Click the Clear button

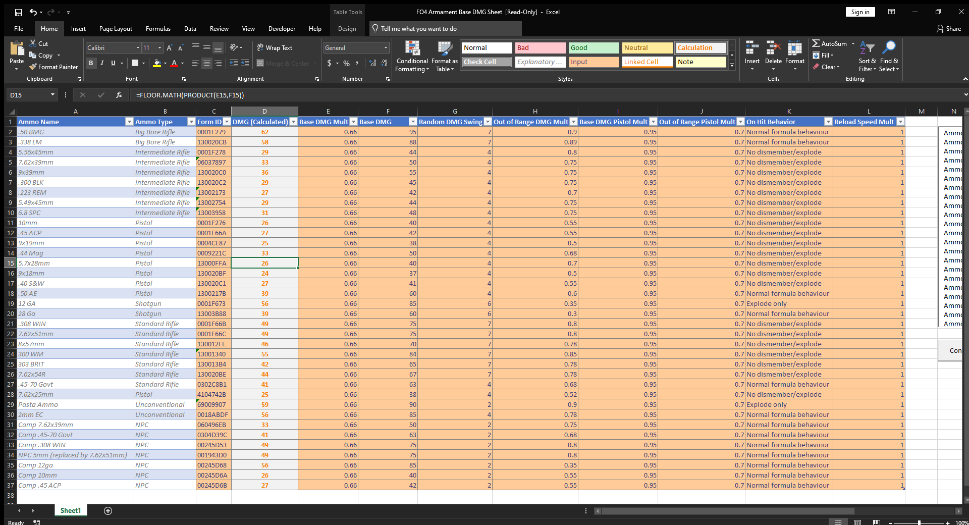[826, 67]
